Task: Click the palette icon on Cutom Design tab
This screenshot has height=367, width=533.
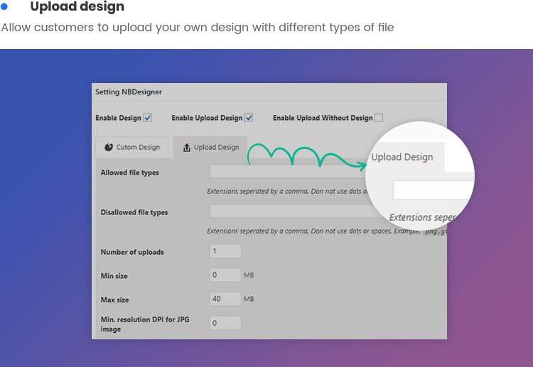Action: pyautogui.click(x=109, y=148)
